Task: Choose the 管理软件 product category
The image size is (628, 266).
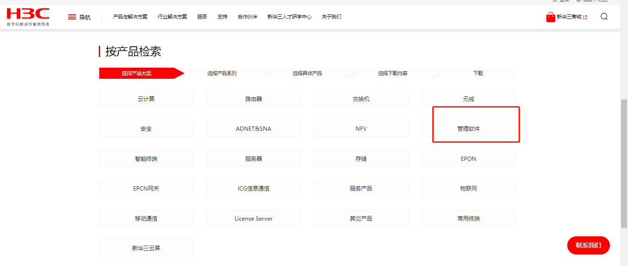Action: click(468, 128)
